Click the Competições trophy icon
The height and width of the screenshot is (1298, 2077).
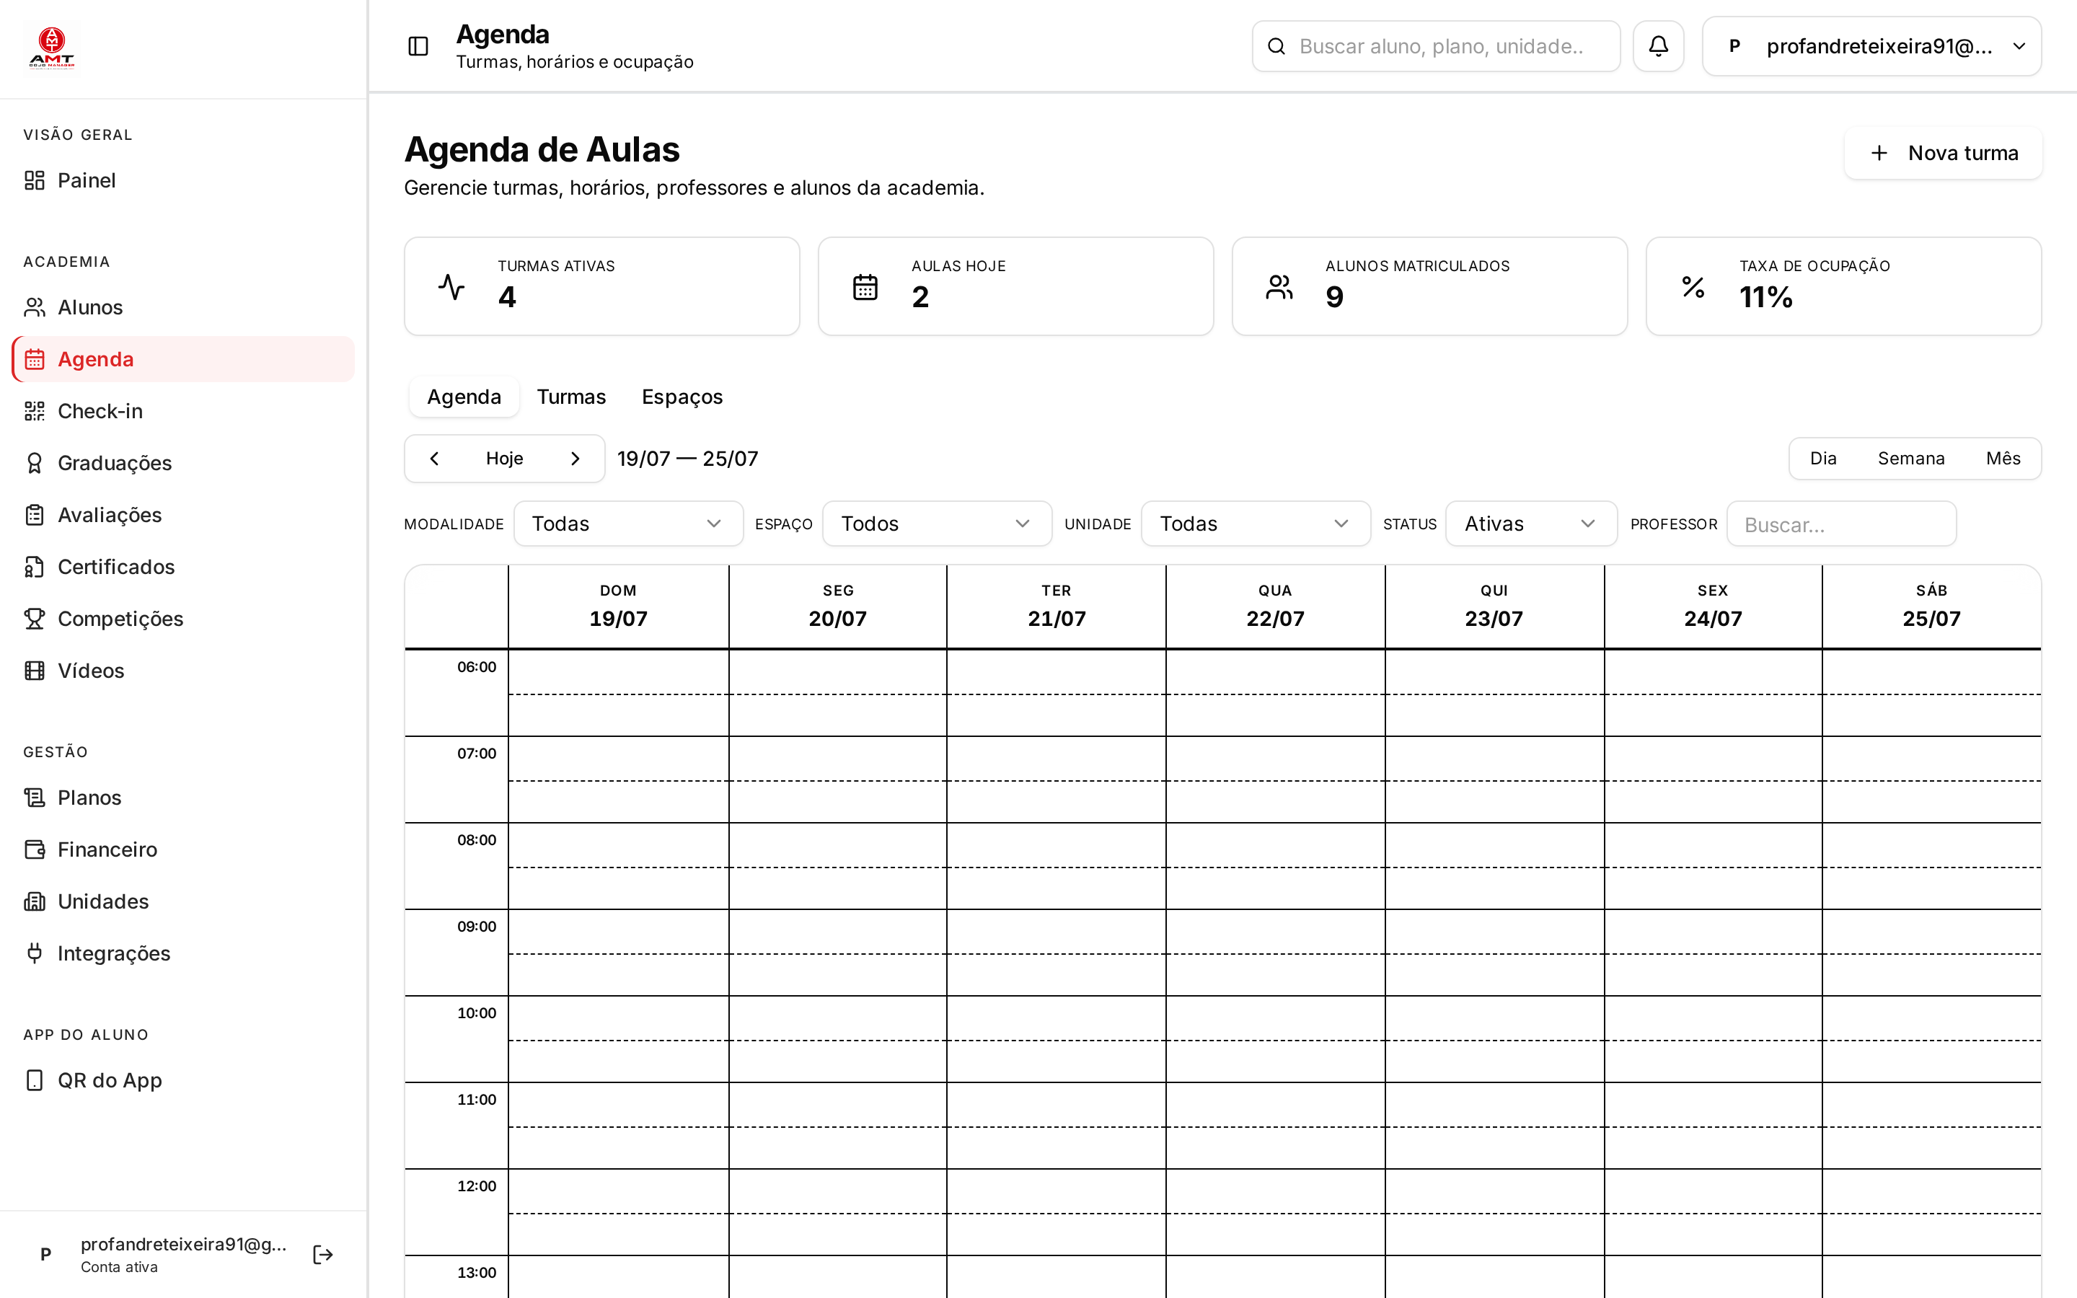tap(35, 619)
